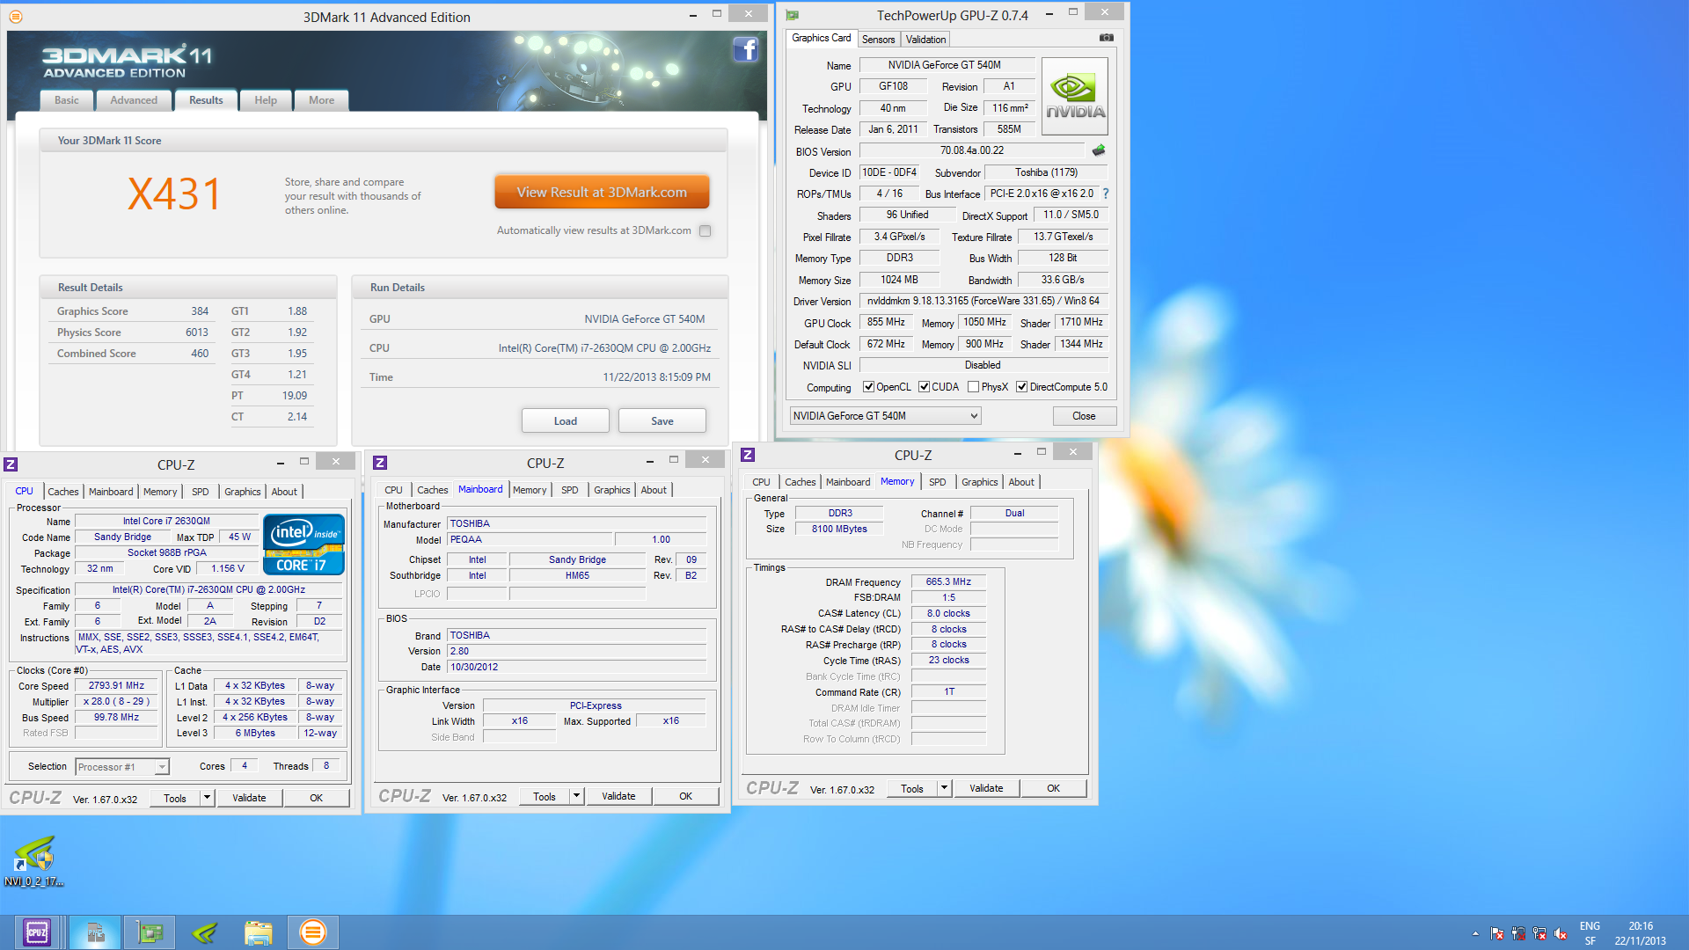Open Graphics tab in Mainboard CPU-Z window

(x=611, y=490)
